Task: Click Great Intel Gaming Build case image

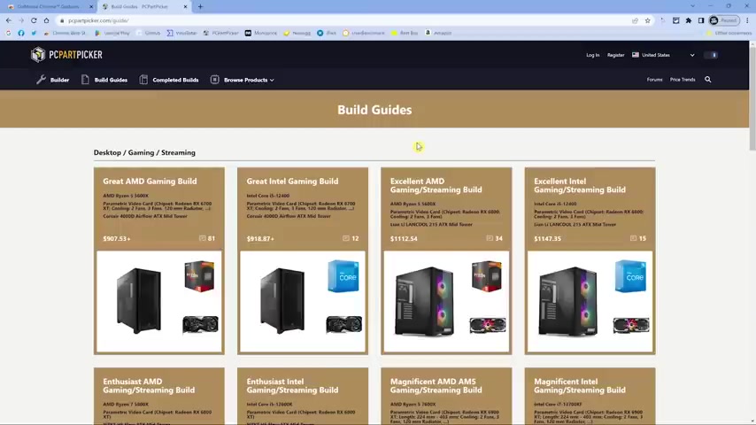Action: (282, 301)
